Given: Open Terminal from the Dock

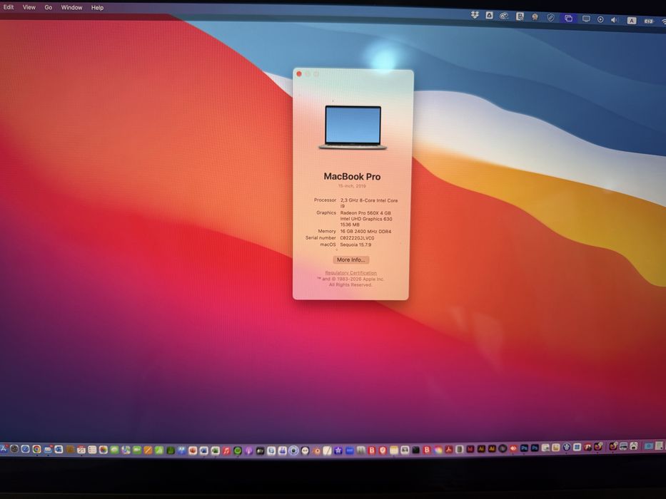Looking at the screenshot, I should (x=416, y=450).
